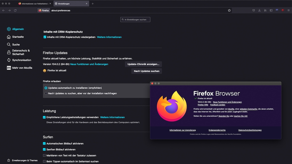The image size is (292, 164).
Task: Click Spenden Sie link
Action: (224, 116)
